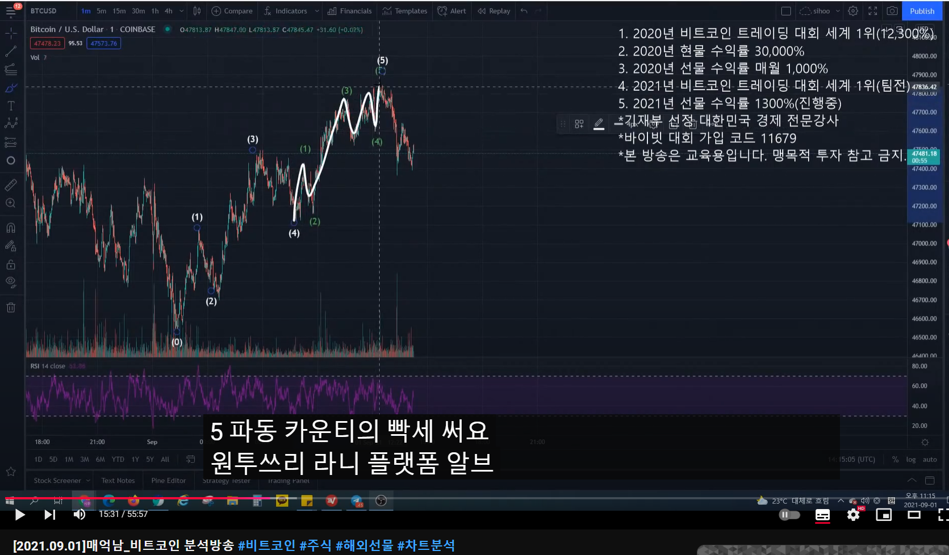
Task: Toggle the autoplay switch
Action: coord(789,515)
